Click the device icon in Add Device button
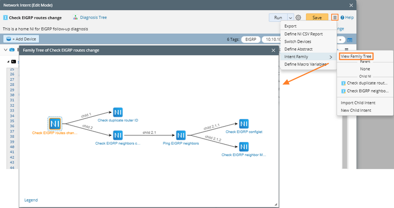The image size is (394, 208). (x=9, y=39)
